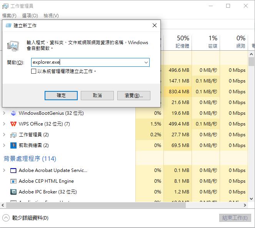Select the WindowsBootGenius (32 位元) row name
The width and height of the screenshot is (255, 228).
tap(51, 113)
